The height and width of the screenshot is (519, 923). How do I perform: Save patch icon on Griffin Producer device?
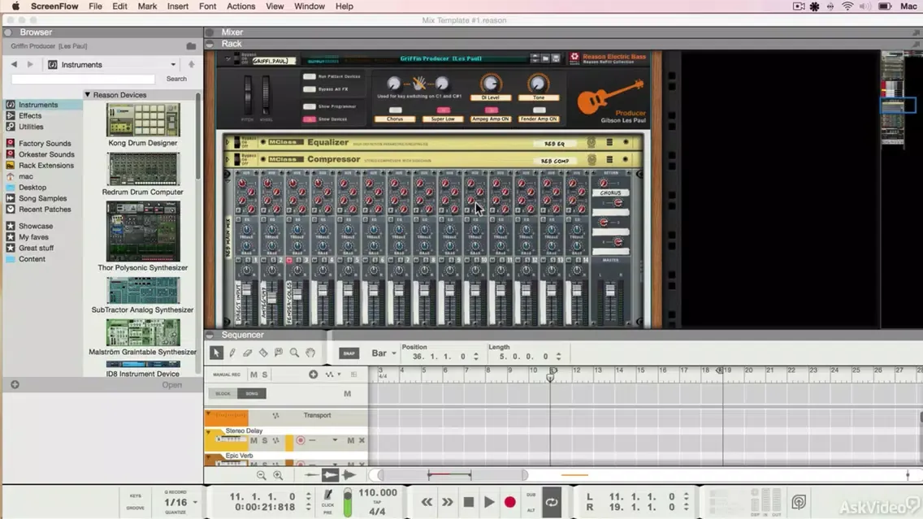pyautogui.click(x=555, y=58)
